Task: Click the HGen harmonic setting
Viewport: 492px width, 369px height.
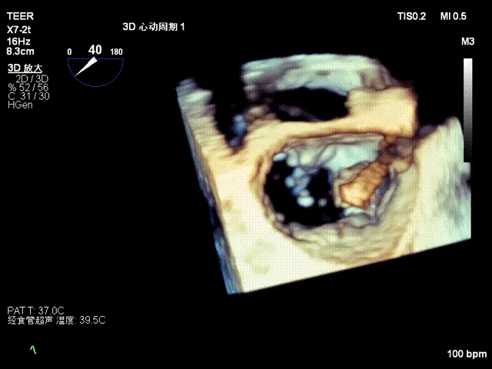Action: coord(19,104)
